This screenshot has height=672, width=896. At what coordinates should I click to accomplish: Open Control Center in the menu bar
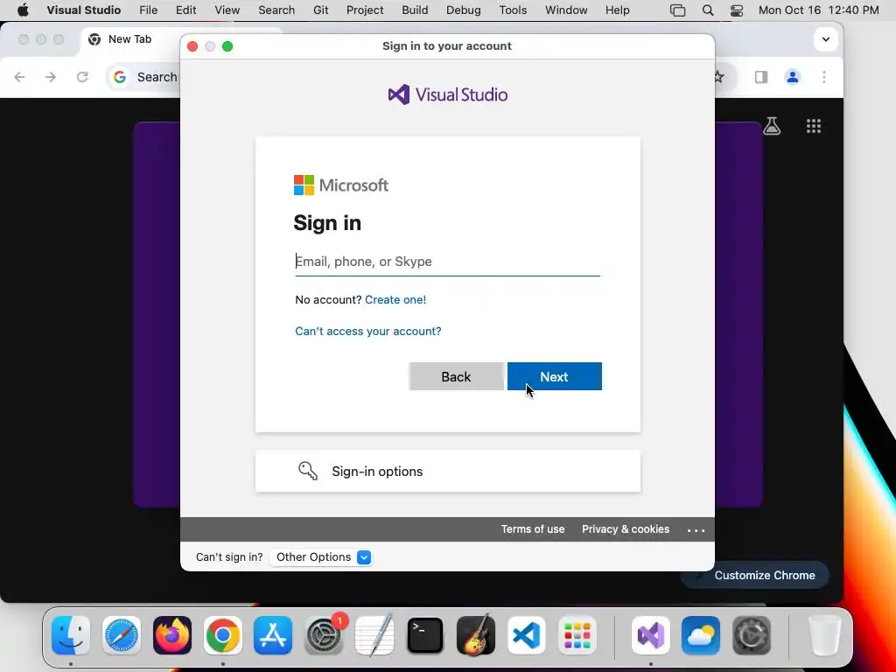click(x=737, y=10)
